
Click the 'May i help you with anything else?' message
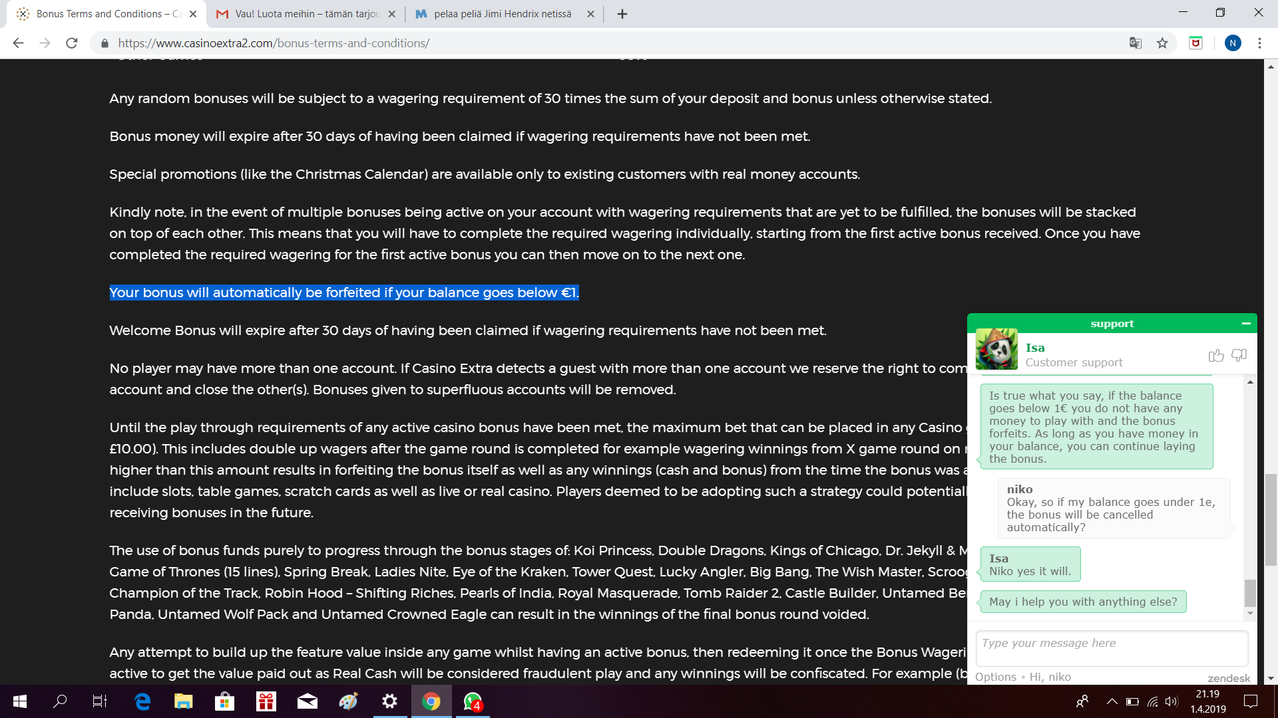[1083, 602]
